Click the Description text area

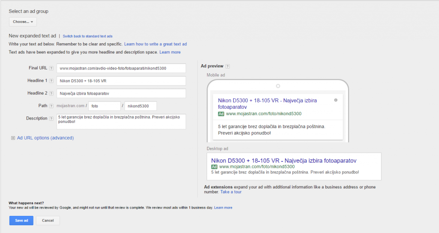[121, 121]
